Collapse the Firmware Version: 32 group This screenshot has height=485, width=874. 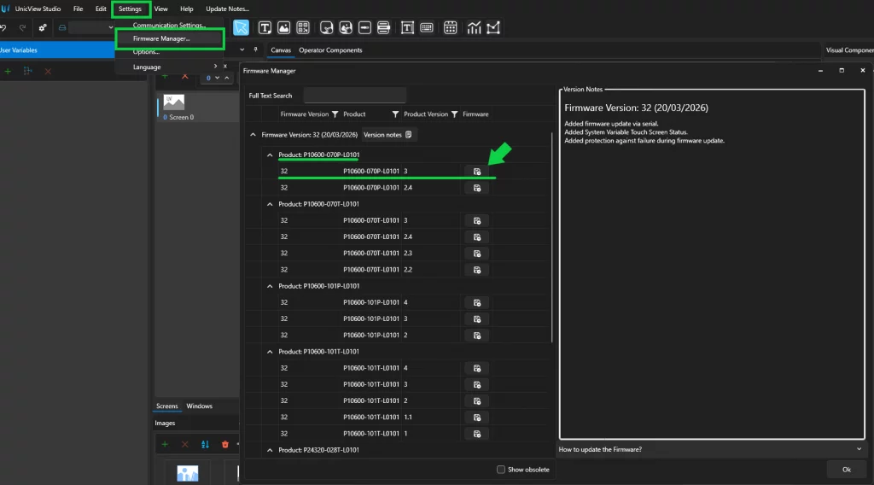(253, 135)
